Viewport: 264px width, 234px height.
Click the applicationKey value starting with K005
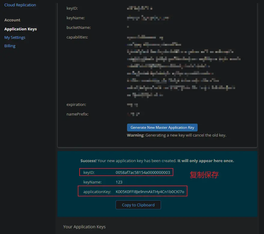[x=150, y=192]
